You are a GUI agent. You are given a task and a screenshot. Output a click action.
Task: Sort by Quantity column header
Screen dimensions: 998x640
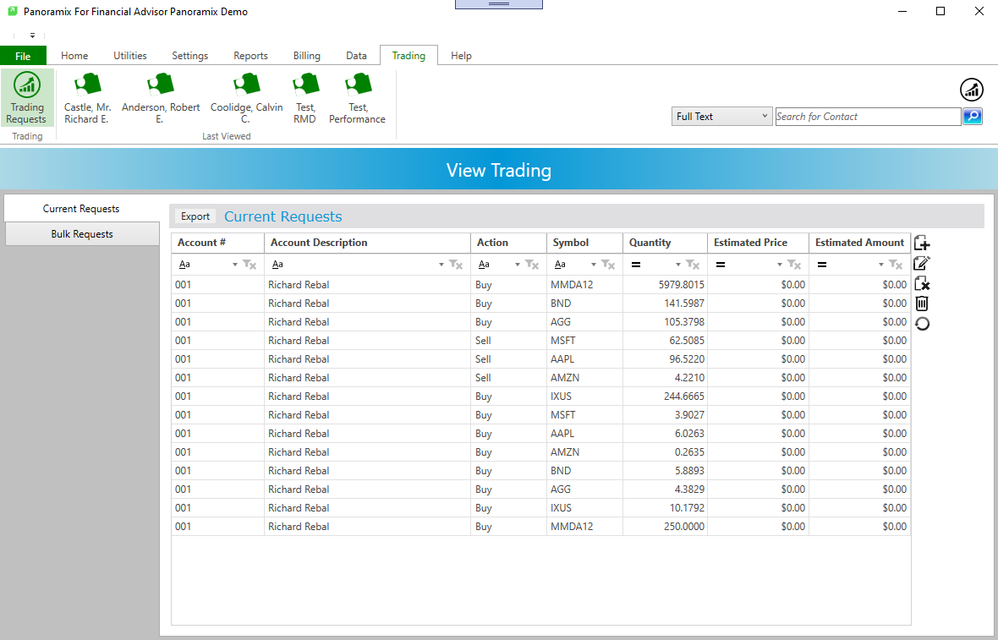[665, 243]
